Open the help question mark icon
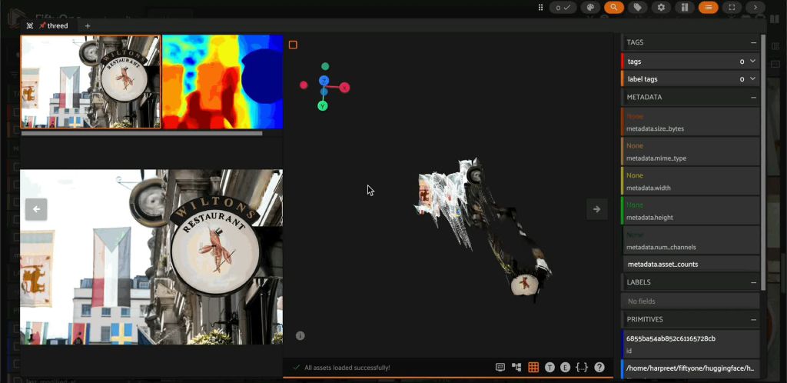The height and width of the screenshot is (383, 787). pyautogui.click(x=599, y=368)
